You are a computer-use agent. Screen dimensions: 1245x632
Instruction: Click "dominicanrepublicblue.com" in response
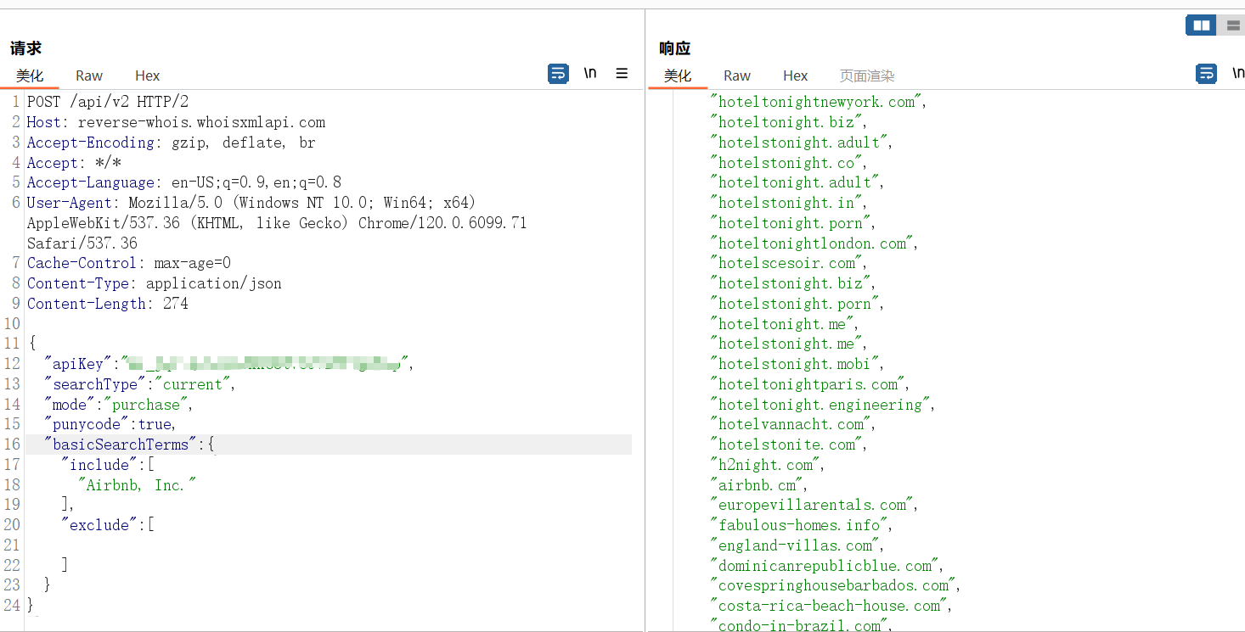click(825, 566)
